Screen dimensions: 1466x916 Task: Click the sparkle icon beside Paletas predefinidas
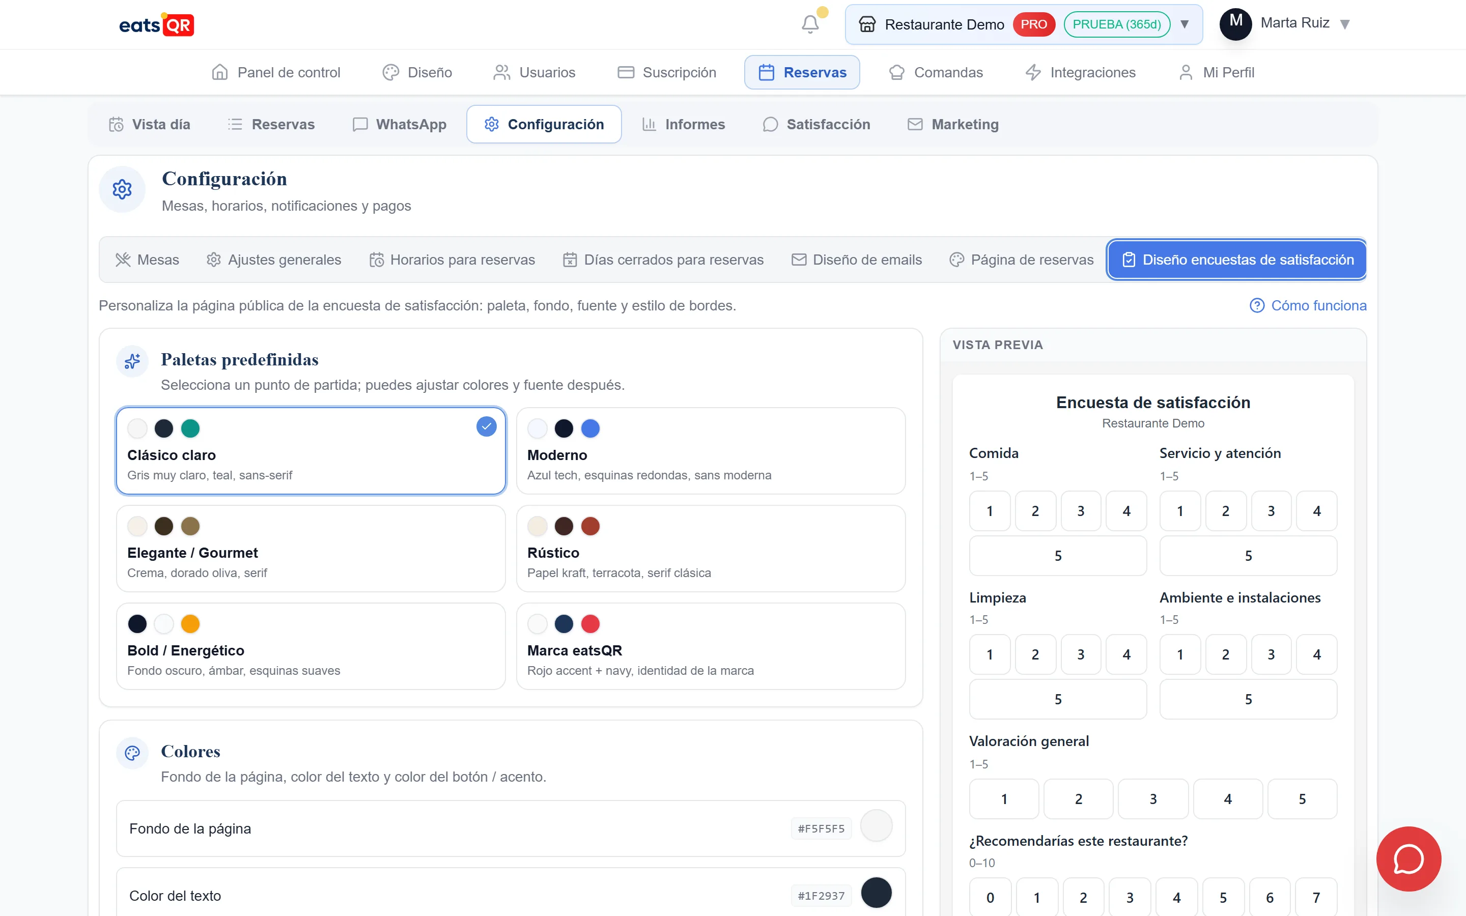pos(132,362)
